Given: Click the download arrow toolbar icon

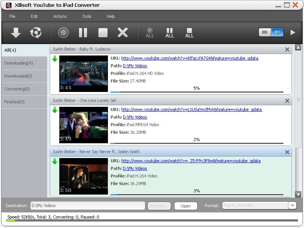Looking at the screenshot, I should click(x=16, y=33).
